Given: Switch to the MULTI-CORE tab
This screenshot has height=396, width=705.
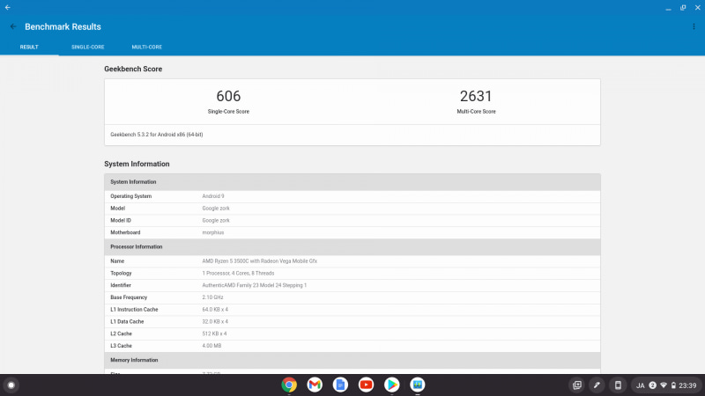Looking at the screenshot, I should [x=146, y=47].
